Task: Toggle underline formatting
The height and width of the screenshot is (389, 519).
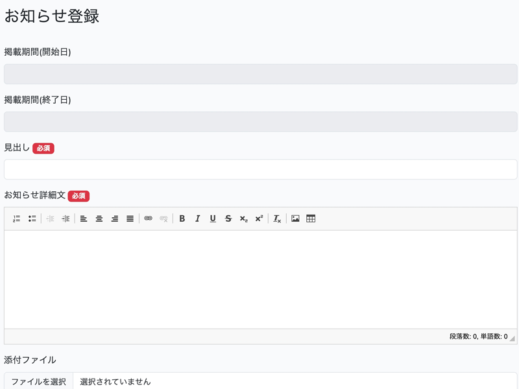Action: click(x=213, y=219)
